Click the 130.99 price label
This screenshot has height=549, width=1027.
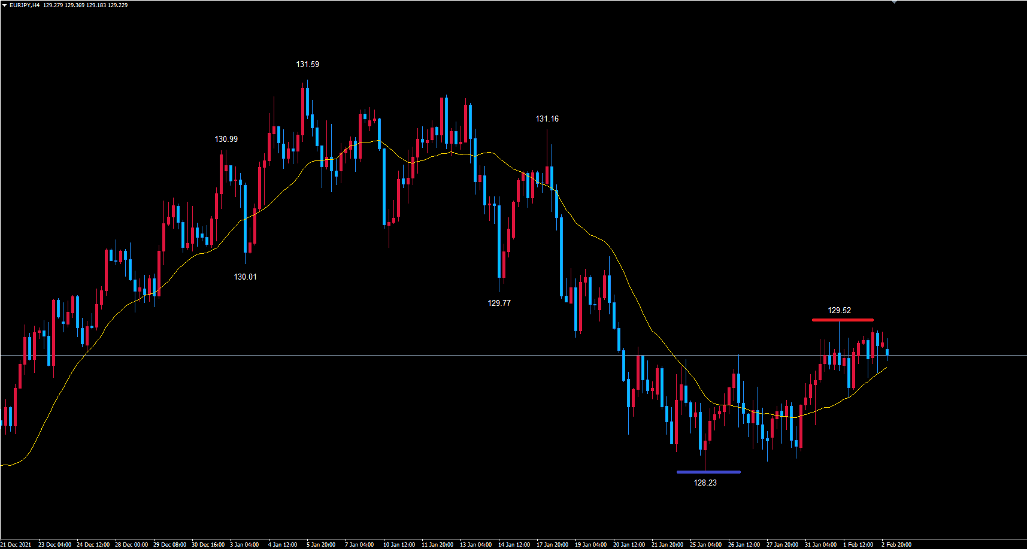click(226, 139)
